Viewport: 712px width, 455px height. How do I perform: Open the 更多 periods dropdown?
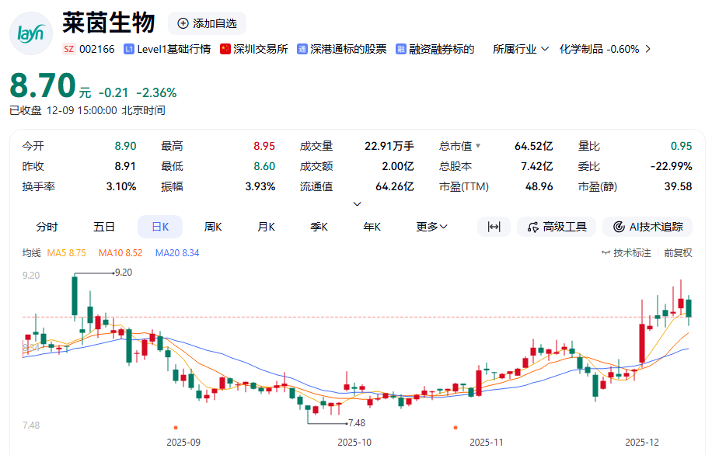(431, 227)
